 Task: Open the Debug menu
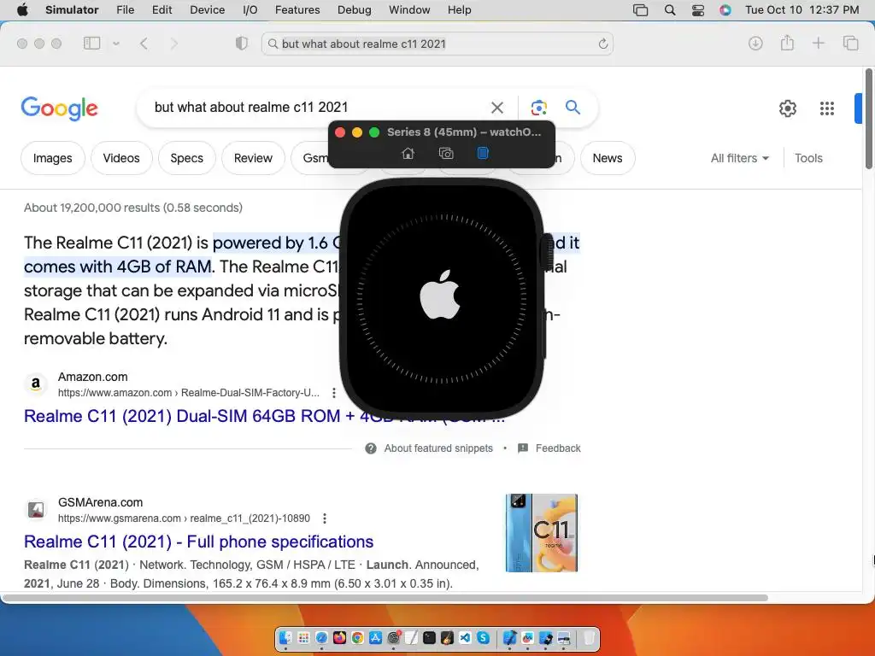(x=354, y=10)
